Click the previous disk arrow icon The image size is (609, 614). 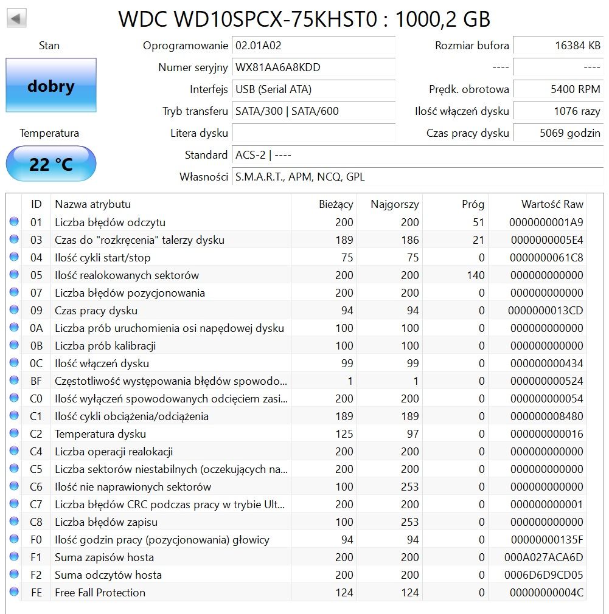16,18
